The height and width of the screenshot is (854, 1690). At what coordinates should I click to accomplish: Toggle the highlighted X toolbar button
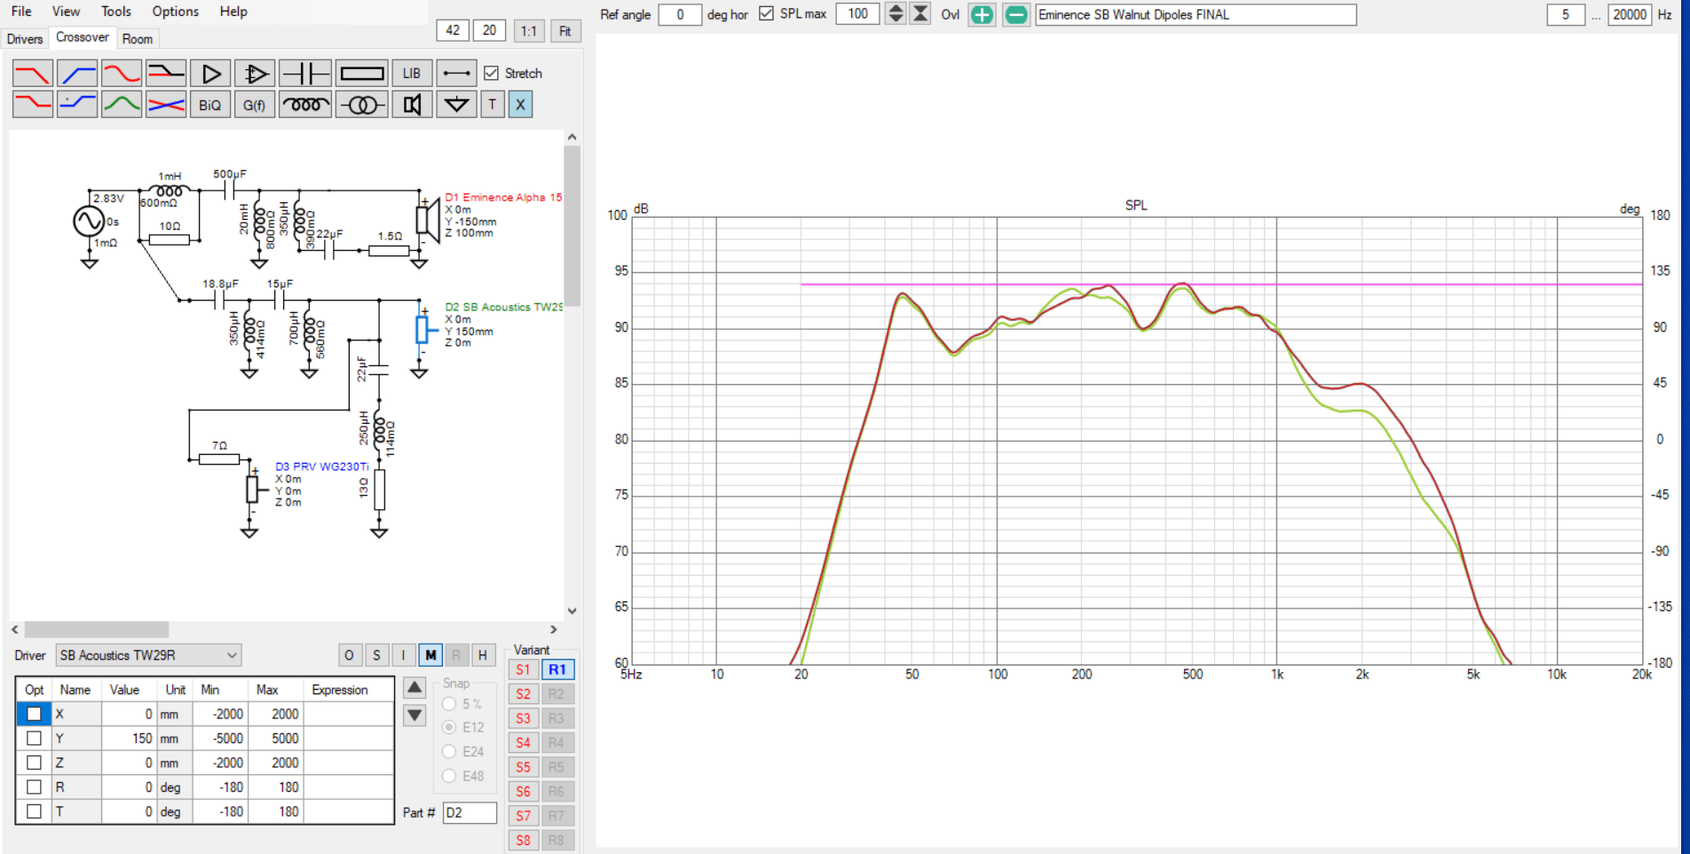pyautogui.click(x=520, y=105)
